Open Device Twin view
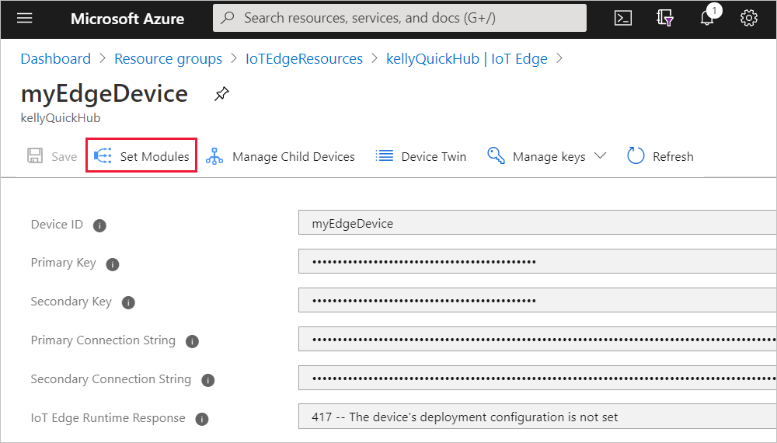Image resolution: width=777 pixels, height=443 pixels. tap(421, 156)
